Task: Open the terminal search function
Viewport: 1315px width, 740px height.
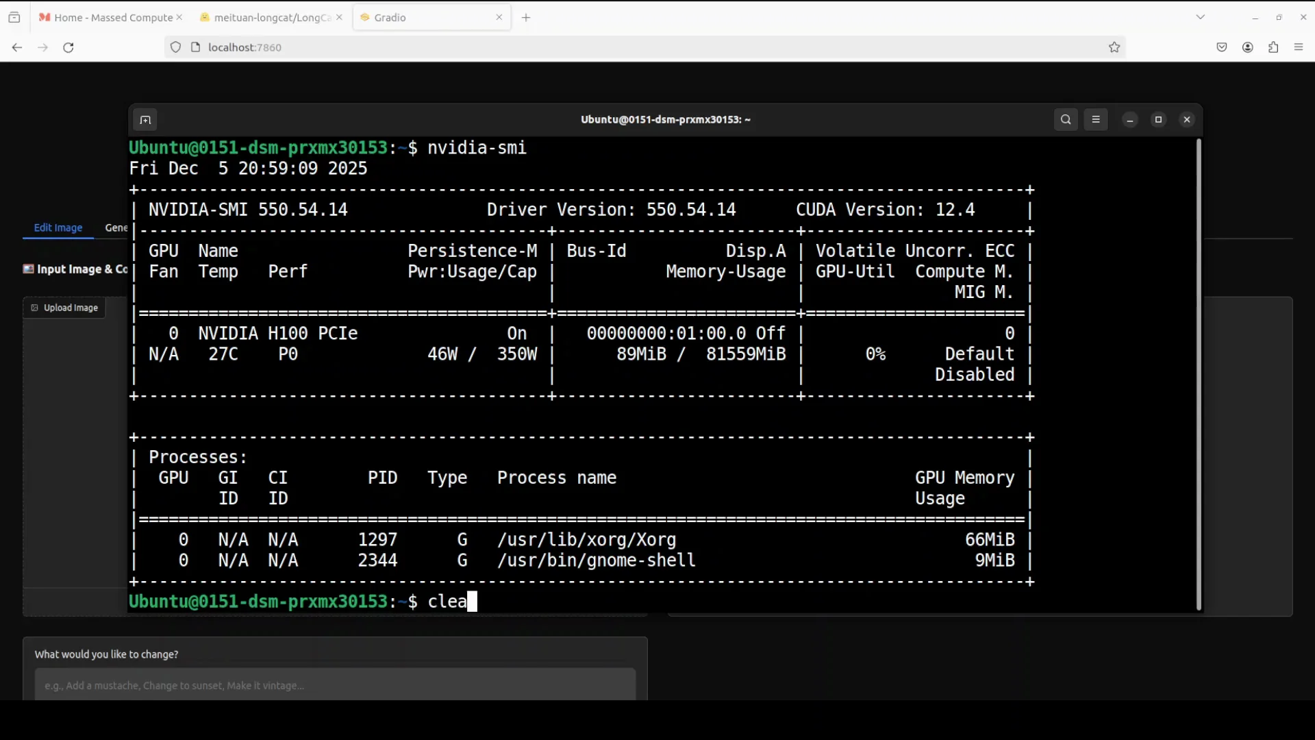Action: tap(1066, 119)
